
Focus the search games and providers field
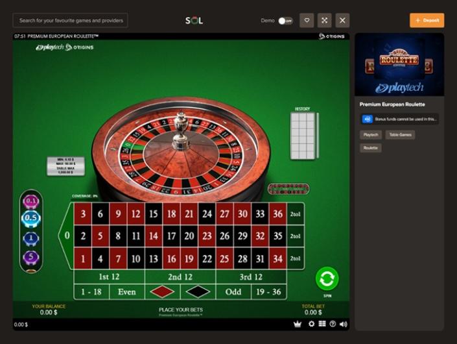point(70,20)
